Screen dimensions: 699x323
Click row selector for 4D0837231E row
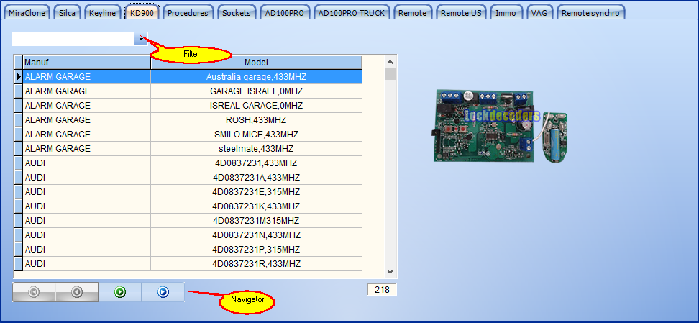[x=18, y=191]
